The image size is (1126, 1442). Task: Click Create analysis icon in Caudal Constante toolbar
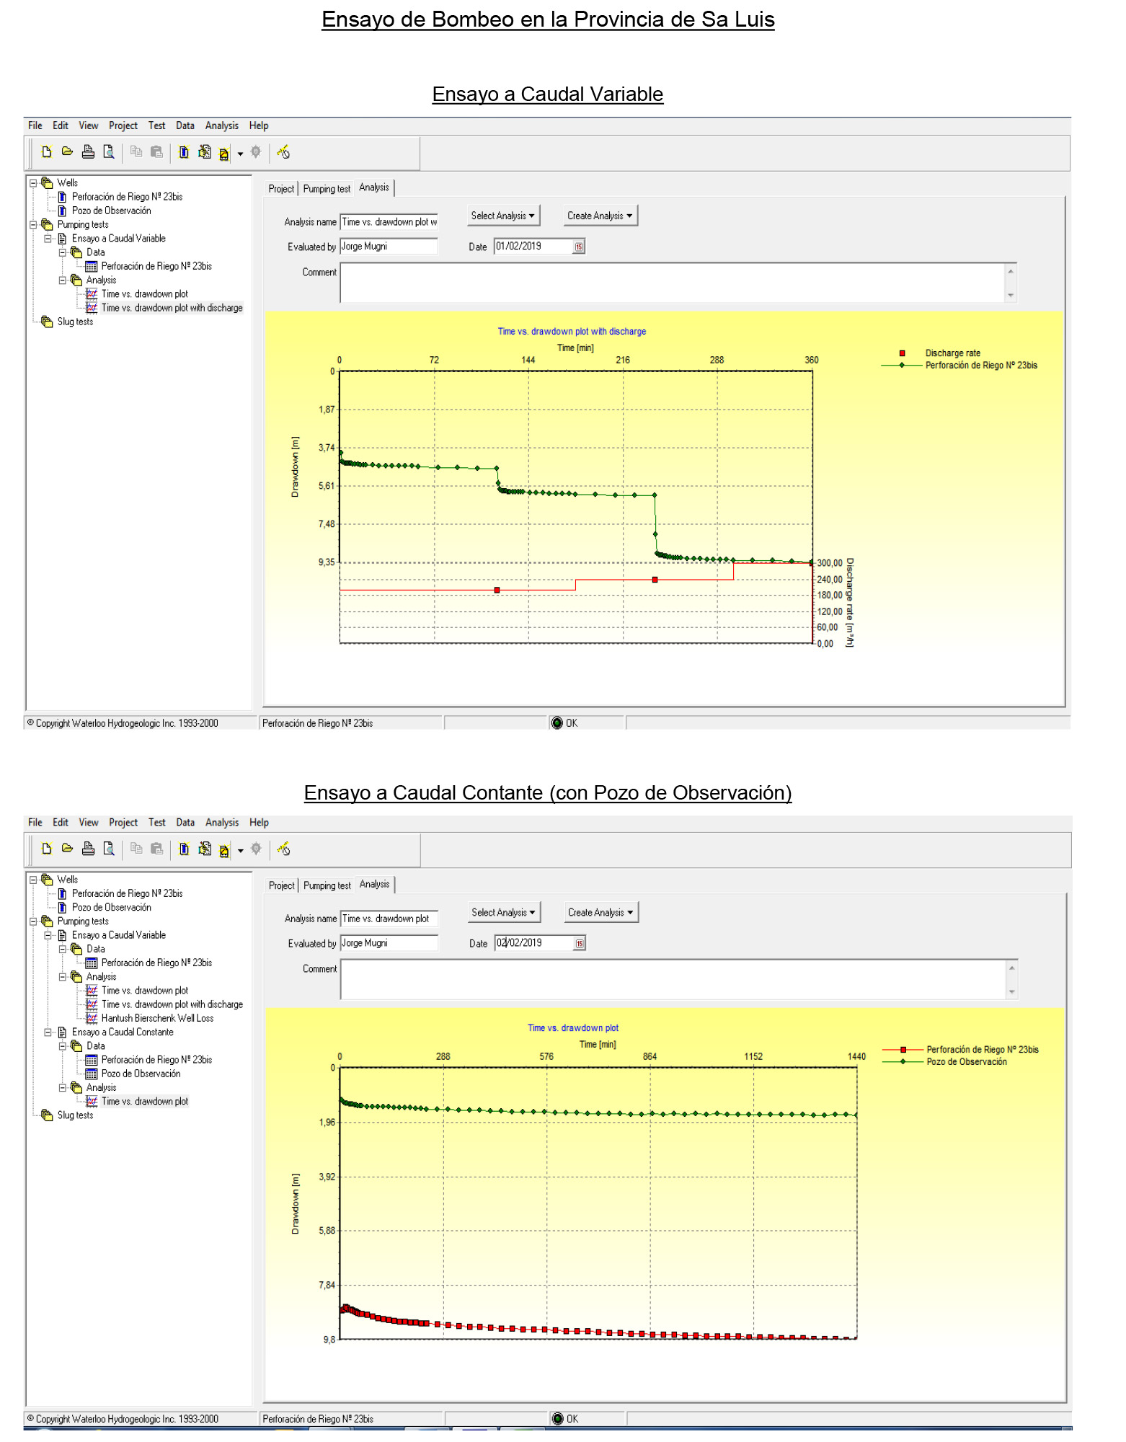224,850
